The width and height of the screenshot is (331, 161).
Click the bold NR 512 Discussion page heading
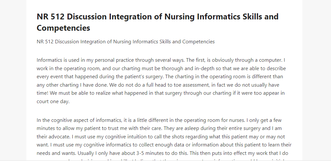tap(158, 22)
